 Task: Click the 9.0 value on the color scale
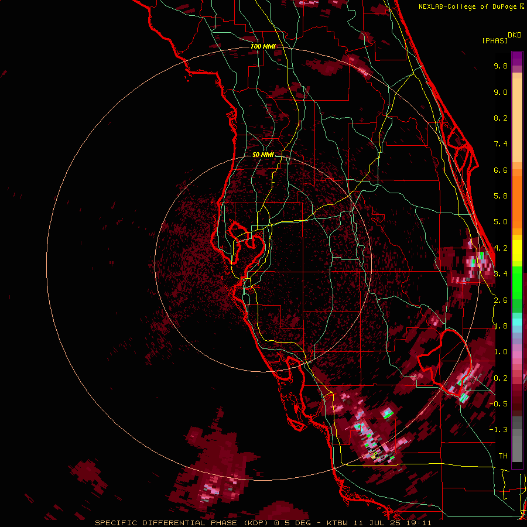tap(501, 92)
